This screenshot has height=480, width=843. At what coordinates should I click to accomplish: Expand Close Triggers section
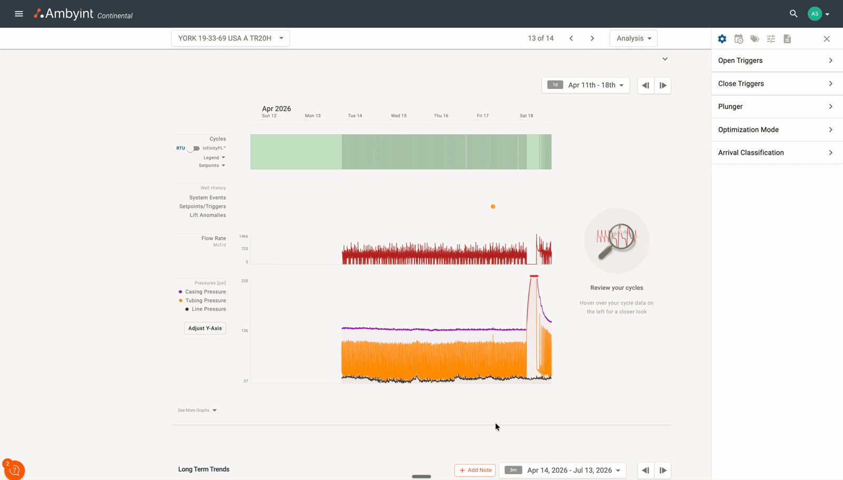(777, 84)
